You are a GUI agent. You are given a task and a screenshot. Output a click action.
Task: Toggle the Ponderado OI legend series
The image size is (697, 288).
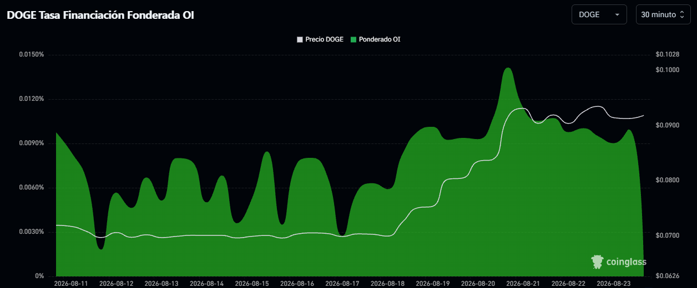(375, 39)
